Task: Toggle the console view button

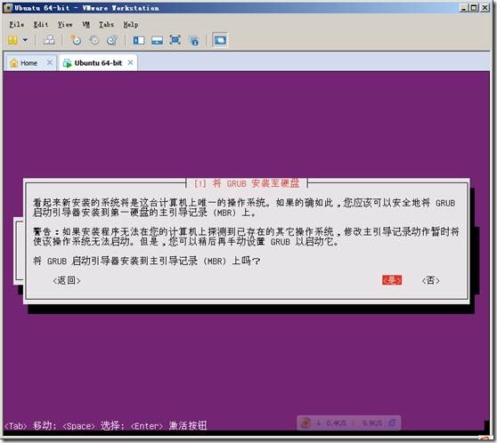Action: coord(220,40)
